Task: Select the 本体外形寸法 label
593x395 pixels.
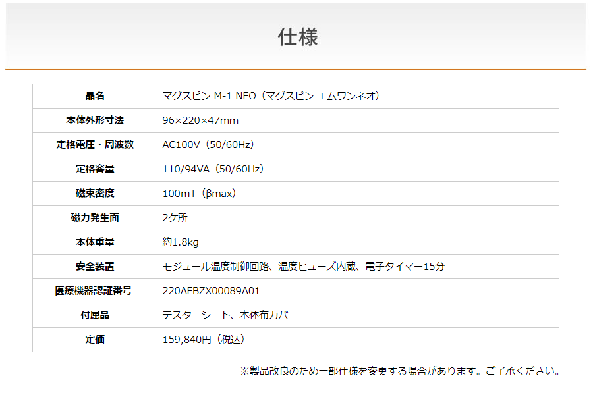Action: (x=95, y=120)
